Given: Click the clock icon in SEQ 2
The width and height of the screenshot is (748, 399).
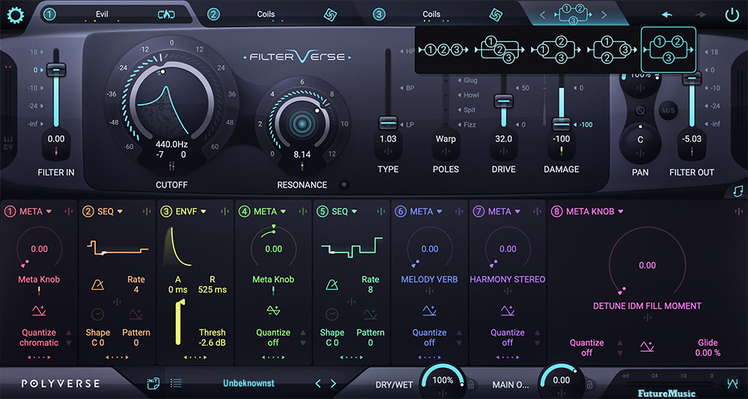Looking at the screenshot, I should pyautogui.click(x=97, y=314).
